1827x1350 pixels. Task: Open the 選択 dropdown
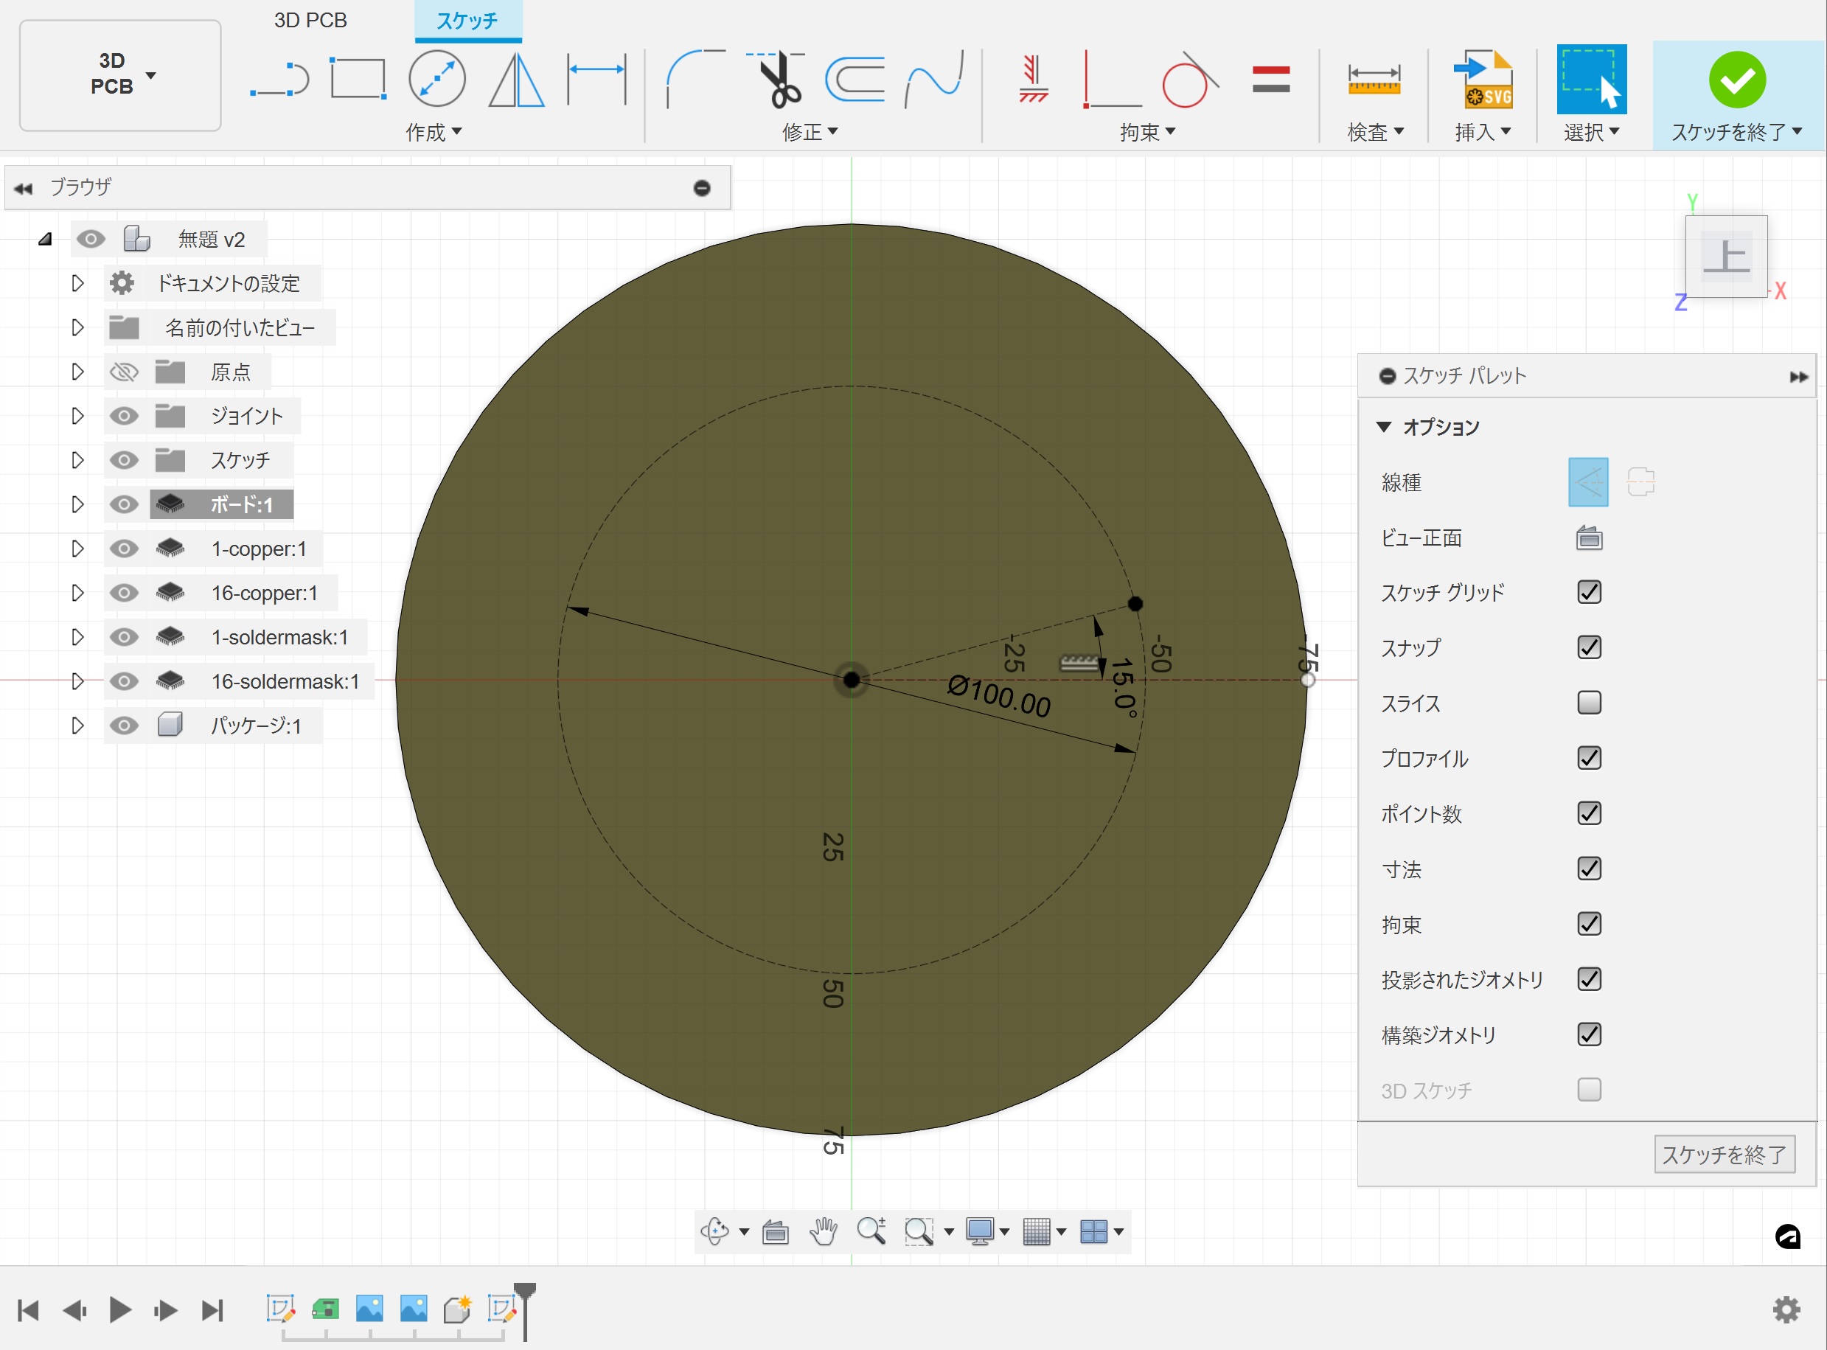(x=1592, y=131)
